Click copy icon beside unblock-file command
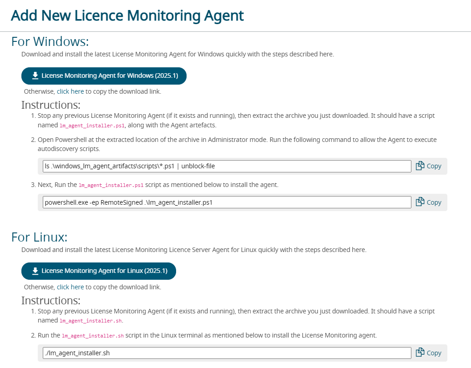The image size is (471, 368). (x=420, y=166)
